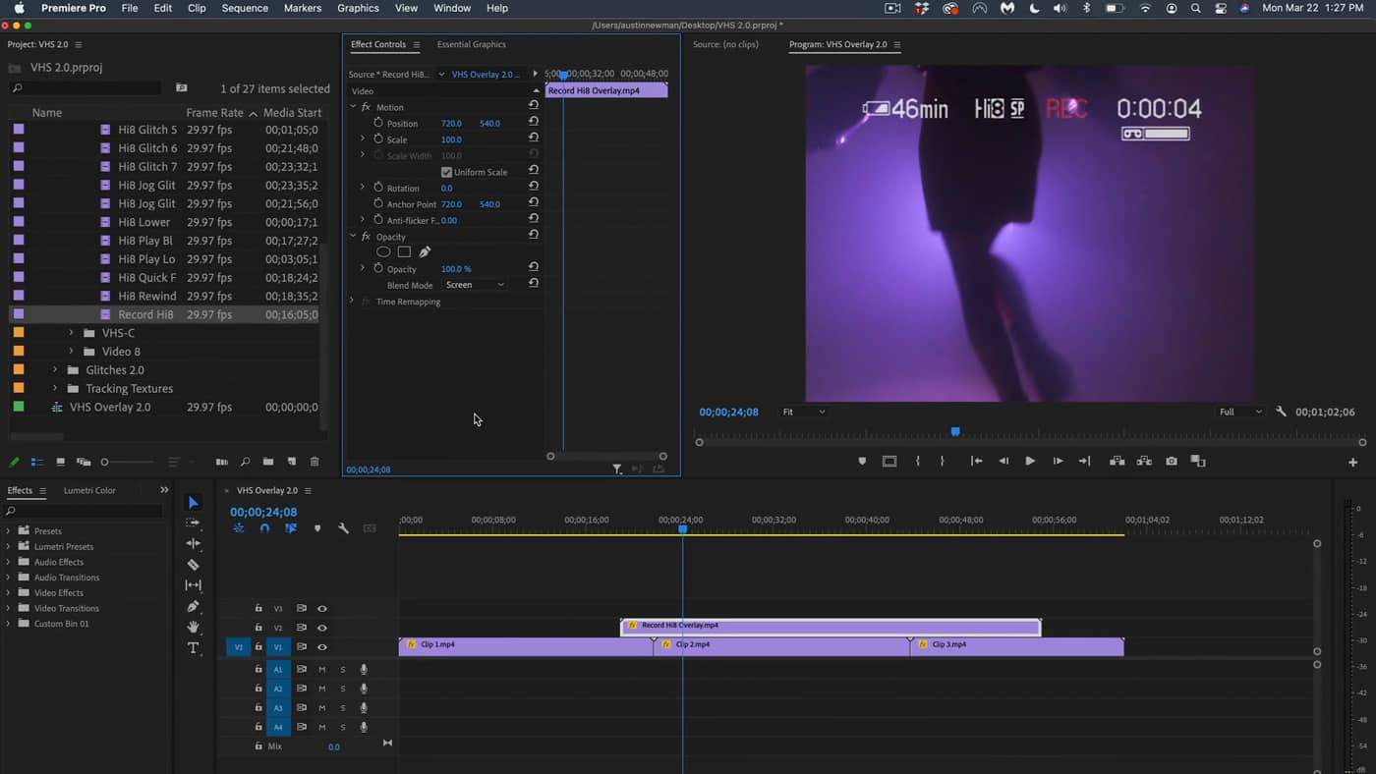The height and width of the screenshot is (774, 1376).
Task: Hide the V2 track with its eye toggle
Action: 322,628
